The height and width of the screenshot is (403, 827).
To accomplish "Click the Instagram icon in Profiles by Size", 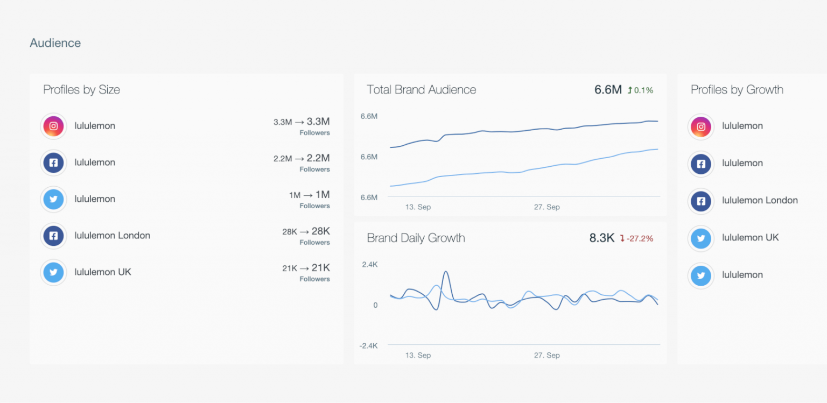I will tap(53, 126).
